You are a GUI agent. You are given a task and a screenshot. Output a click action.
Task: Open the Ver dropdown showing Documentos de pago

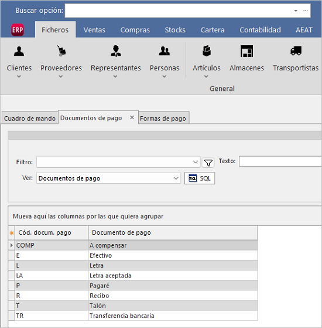108,178
